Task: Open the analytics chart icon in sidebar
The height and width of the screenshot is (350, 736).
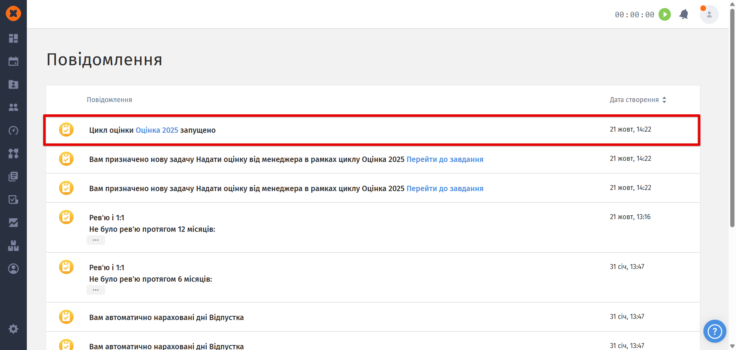Action: click(13, 223)
